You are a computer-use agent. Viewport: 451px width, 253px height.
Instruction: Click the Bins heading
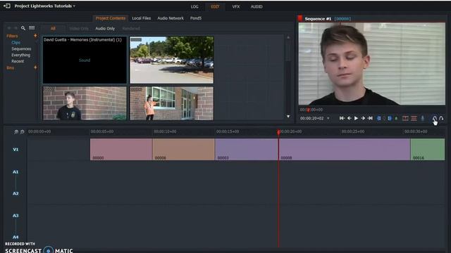(x=10, y=68)
